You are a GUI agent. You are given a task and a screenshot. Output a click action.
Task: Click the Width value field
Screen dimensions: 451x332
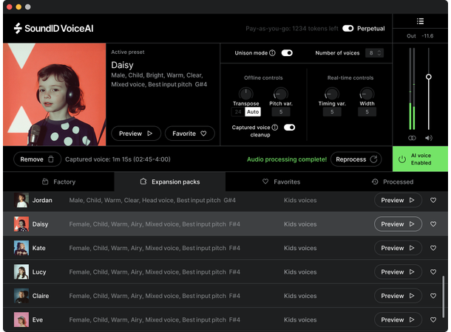coord(367,111)
